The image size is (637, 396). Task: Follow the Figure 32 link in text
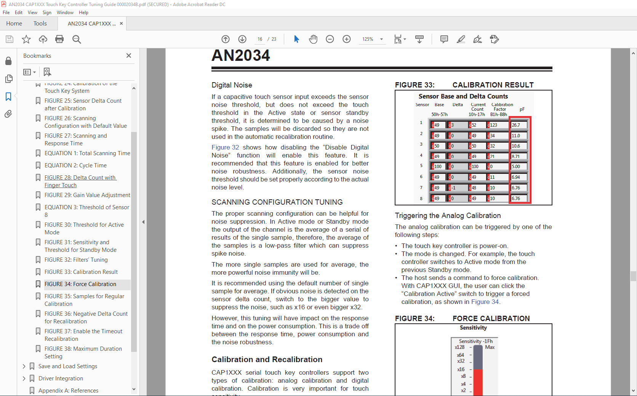coord(225,147)
